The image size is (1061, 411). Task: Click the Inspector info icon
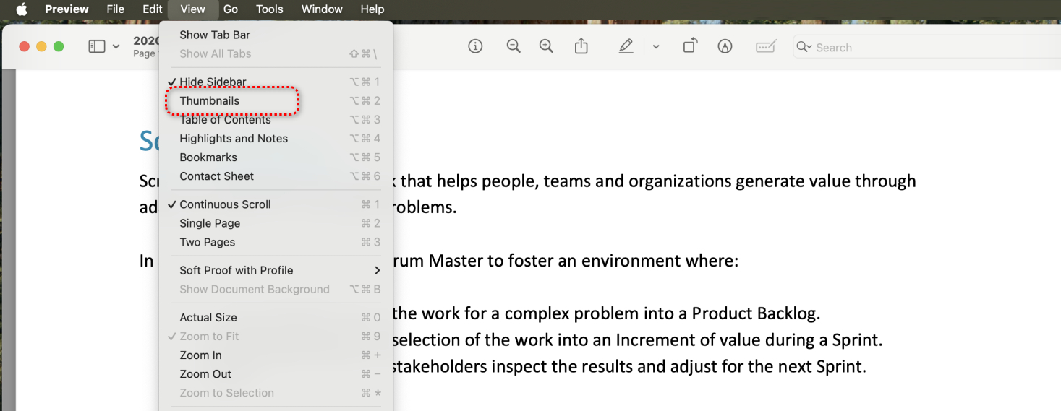475,47
